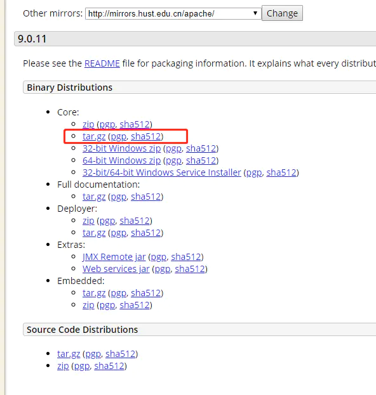Download Source Code zip

coord(63,366)
